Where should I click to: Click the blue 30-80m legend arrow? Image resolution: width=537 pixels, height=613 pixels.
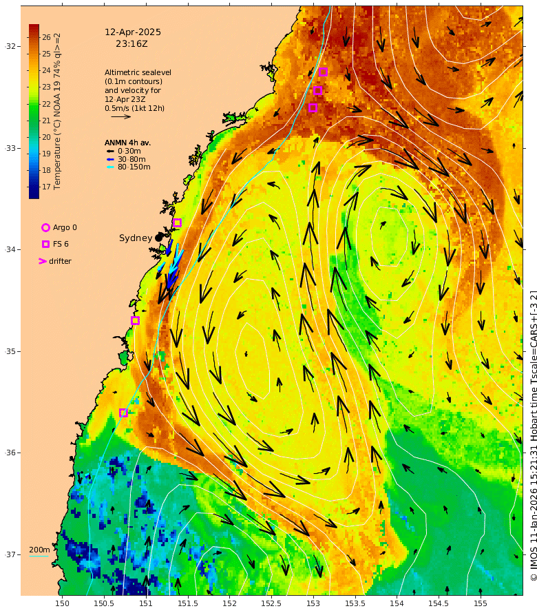(110, 159)
